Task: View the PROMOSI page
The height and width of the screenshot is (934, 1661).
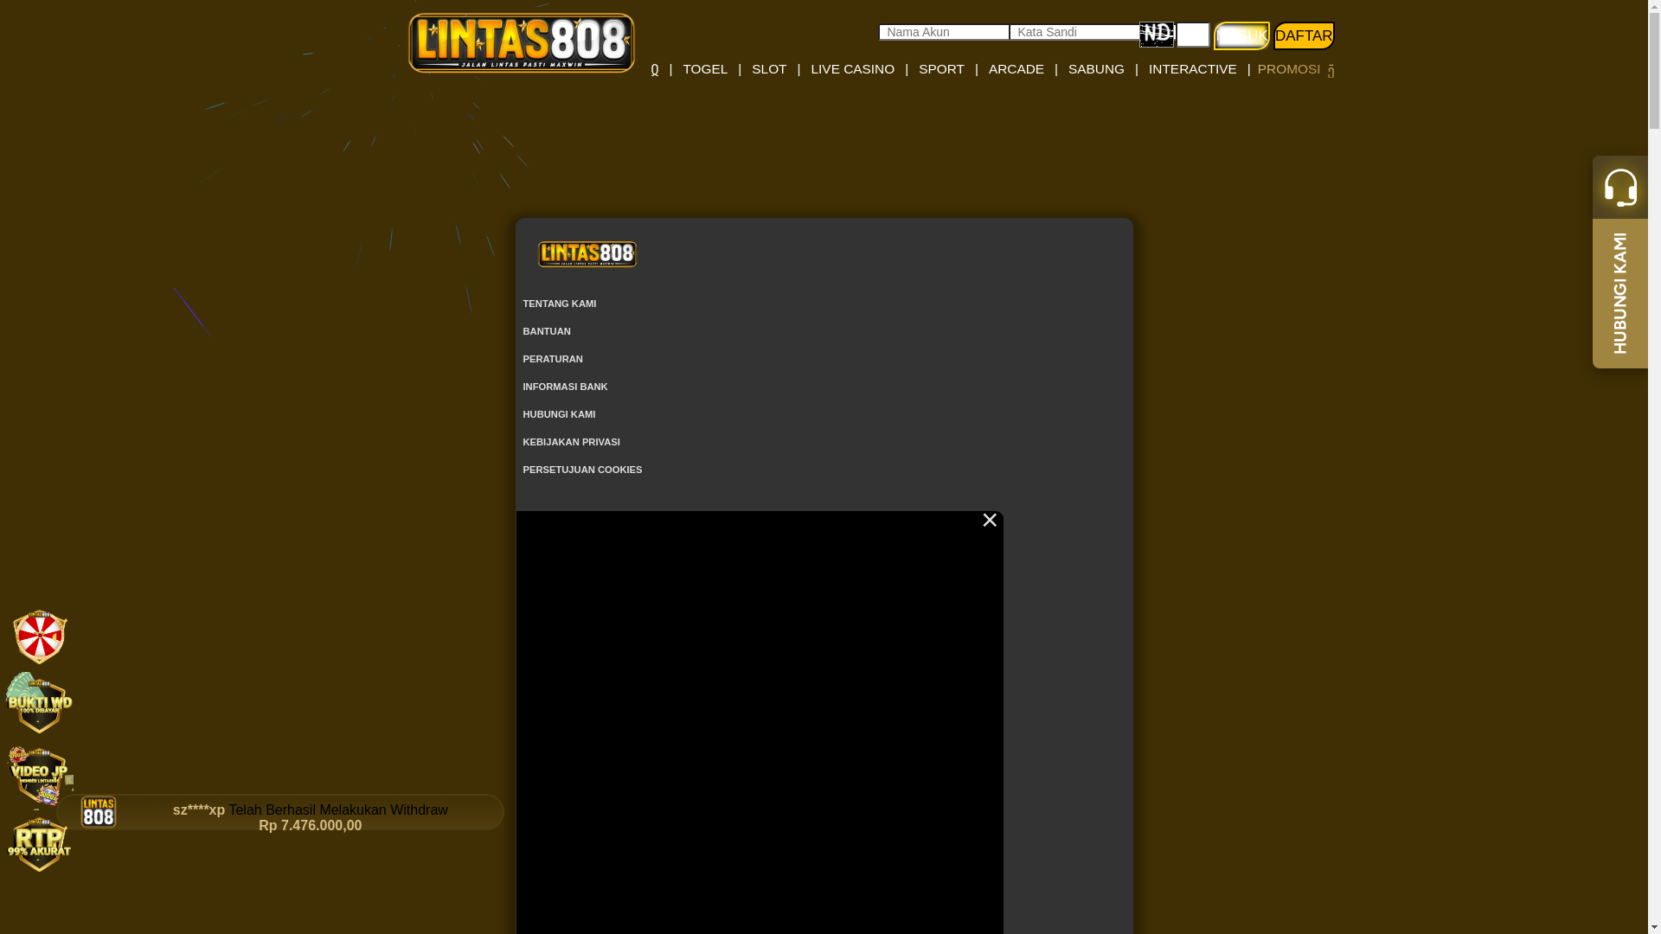Action: (x=1288, y=69)
